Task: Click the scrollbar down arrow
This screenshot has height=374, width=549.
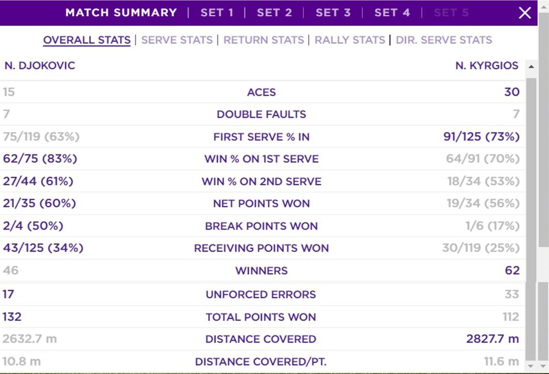Action: coord(531,366)
